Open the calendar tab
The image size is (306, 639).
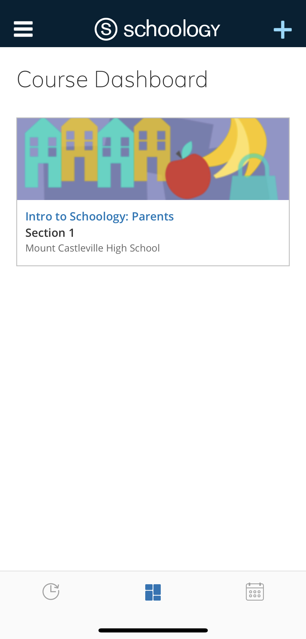[x=255, y=592]
